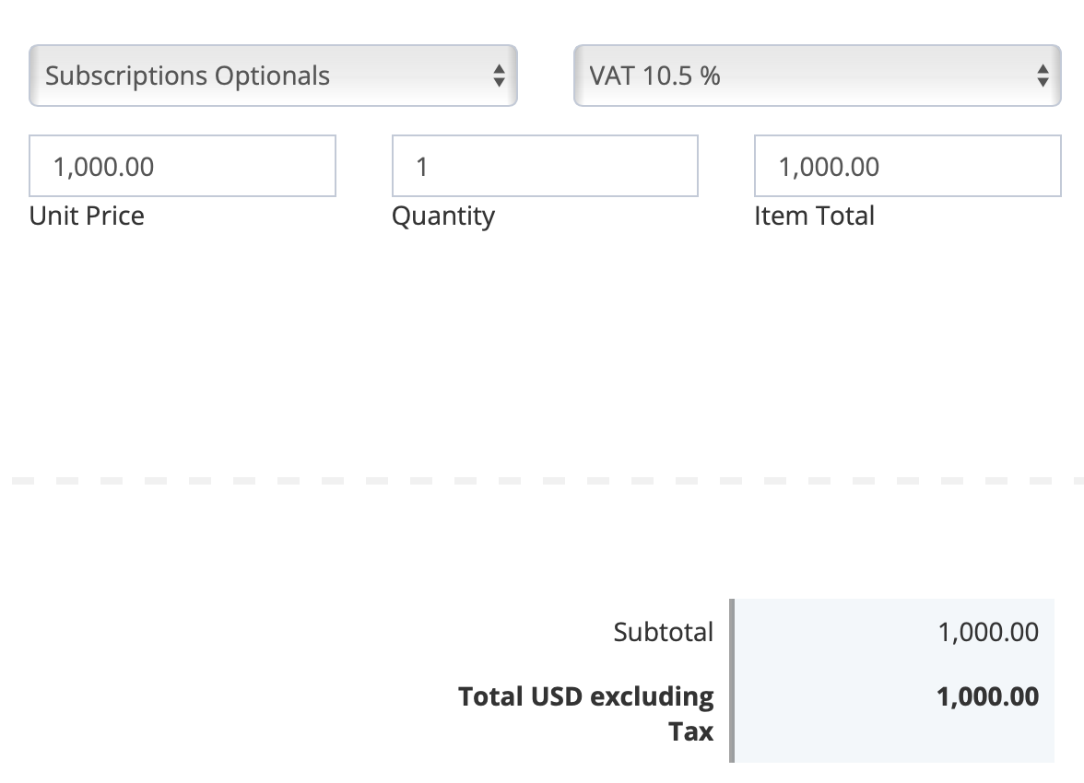The image size is (1084, 783).
Task: Open the Subscriptions Optionals dropdown
Action: (x=272, y=76)
